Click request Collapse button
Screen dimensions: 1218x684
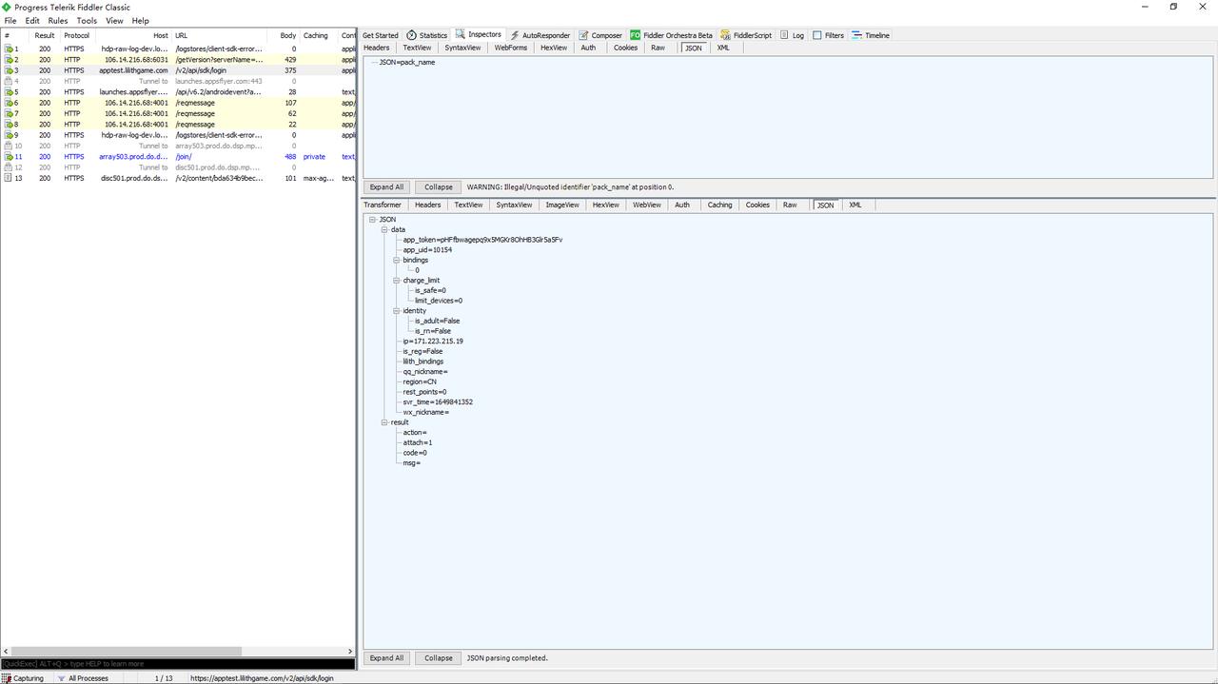(x=439, y=187)
